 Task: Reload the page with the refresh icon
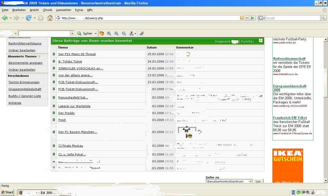28,18
